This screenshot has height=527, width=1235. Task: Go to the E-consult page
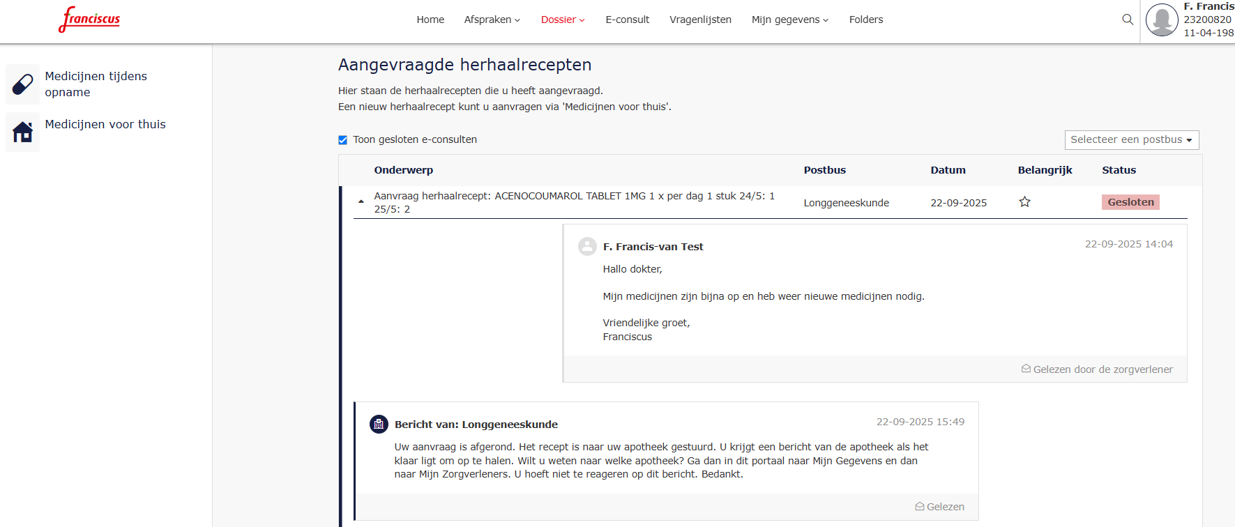[627, 20]
